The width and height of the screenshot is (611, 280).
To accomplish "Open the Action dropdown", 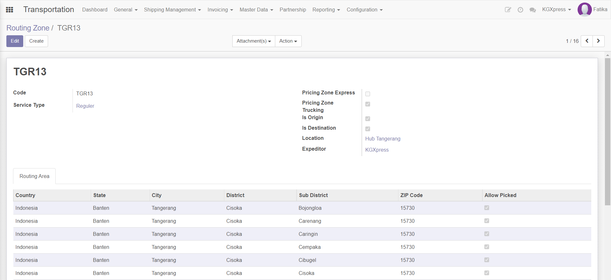I will (x=288, y=41).
